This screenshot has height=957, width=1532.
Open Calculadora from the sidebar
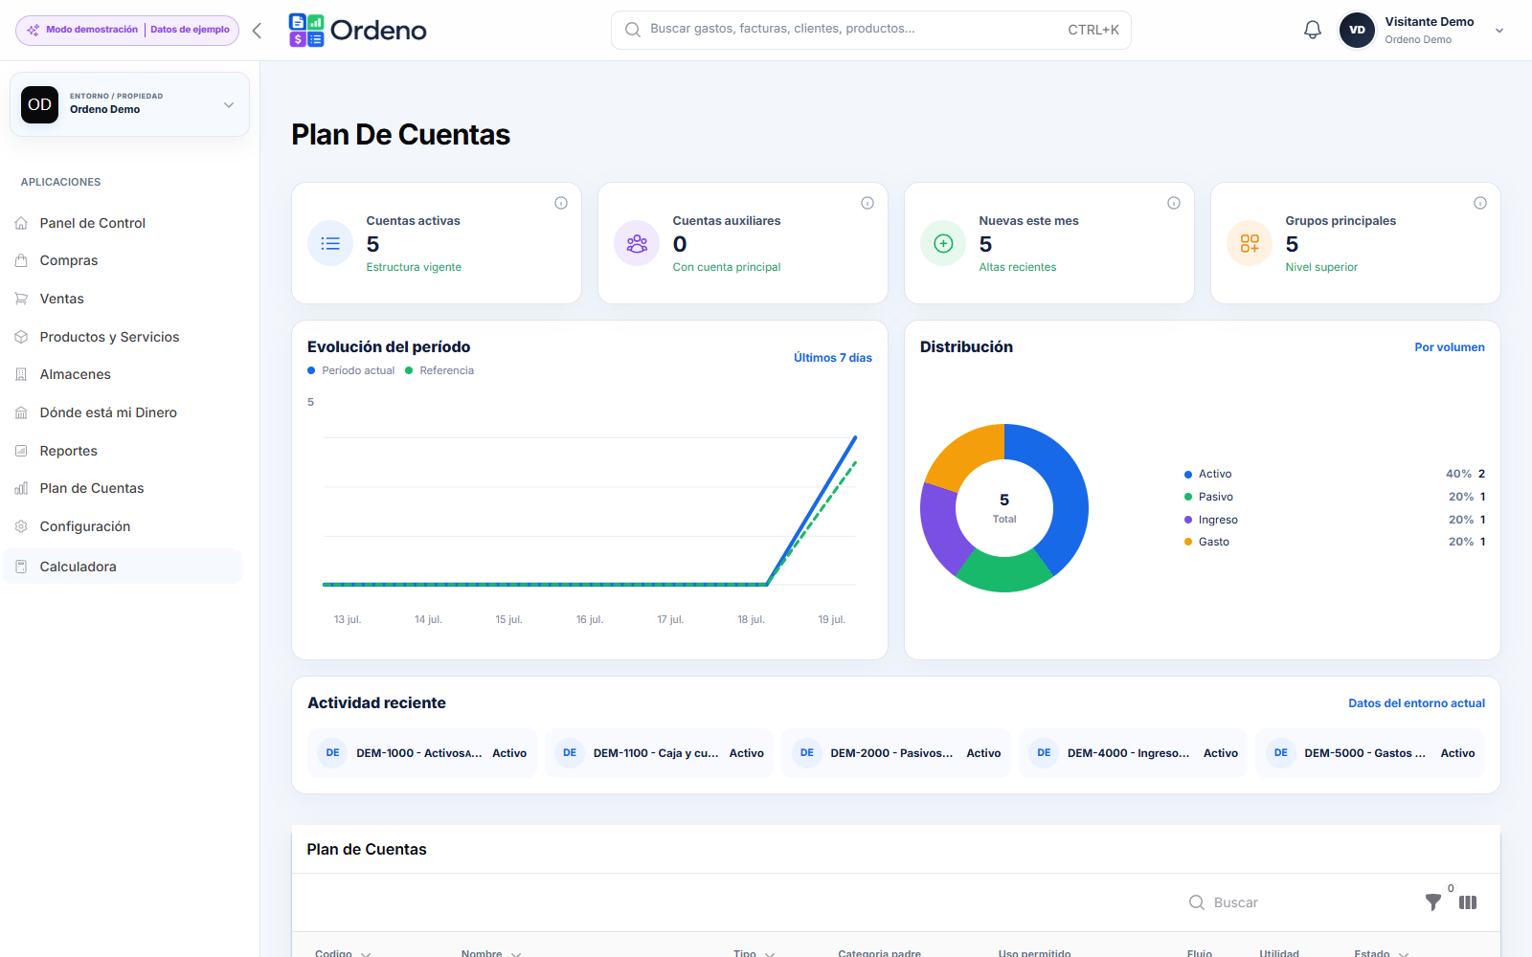(78, 567)
